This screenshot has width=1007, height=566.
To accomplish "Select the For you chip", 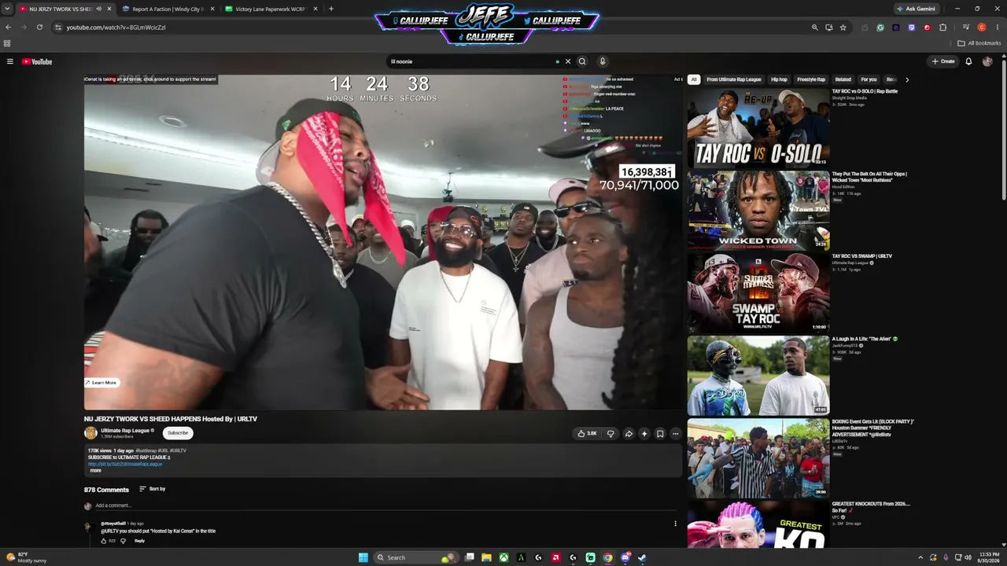I will [x=869, y=79].
